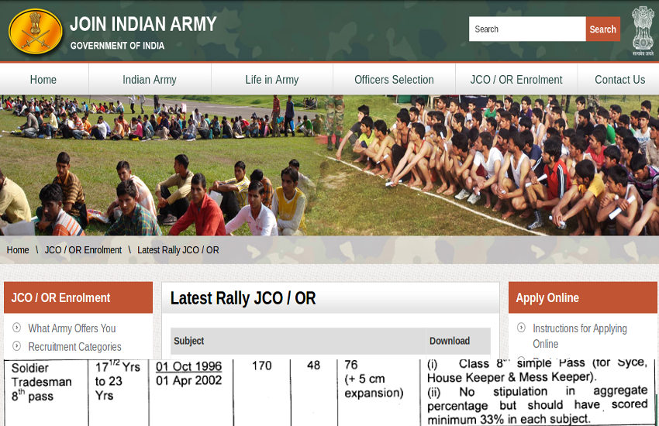Open Instructions for Applying Online link

579,335
